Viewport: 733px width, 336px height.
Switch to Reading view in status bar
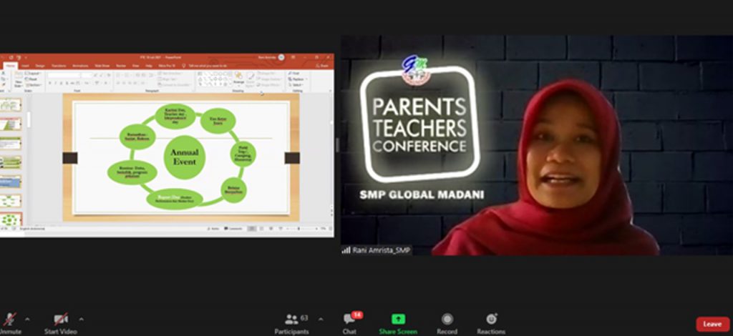(x=271, y=229)
